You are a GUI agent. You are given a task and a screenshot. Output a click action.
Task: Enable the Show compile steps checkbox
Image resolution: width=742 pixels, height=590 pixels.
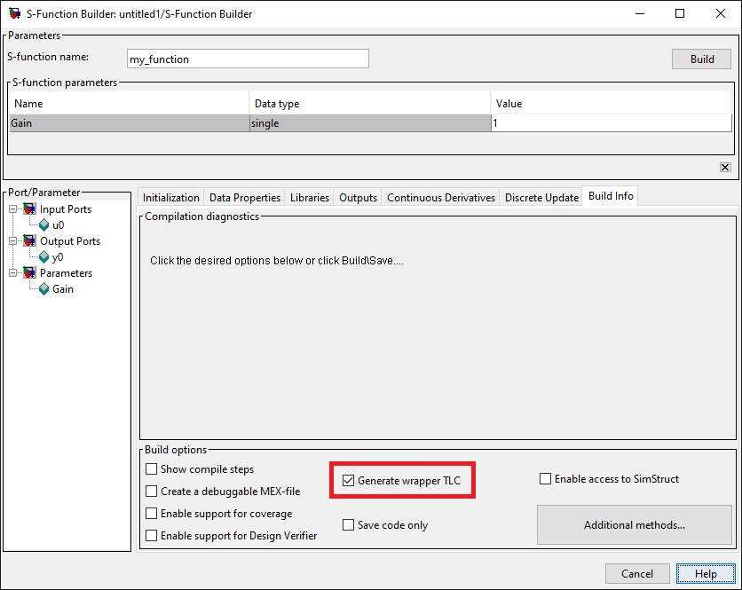152,469
